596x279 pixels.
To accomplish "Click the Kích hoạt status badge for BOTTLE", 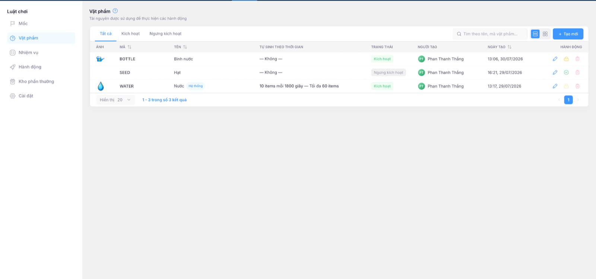I will pos(382,59).
